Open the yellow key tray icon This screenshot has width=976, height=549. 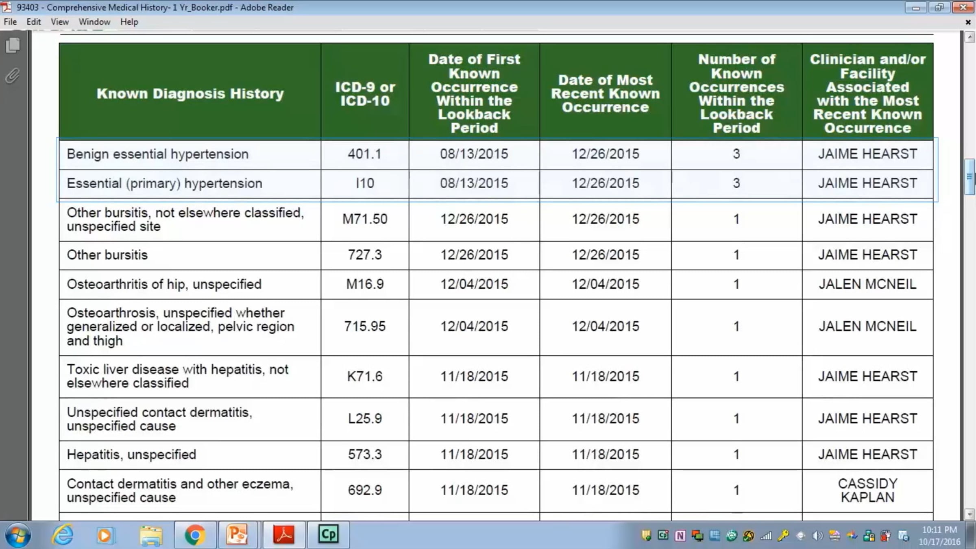tap(783, 536)
